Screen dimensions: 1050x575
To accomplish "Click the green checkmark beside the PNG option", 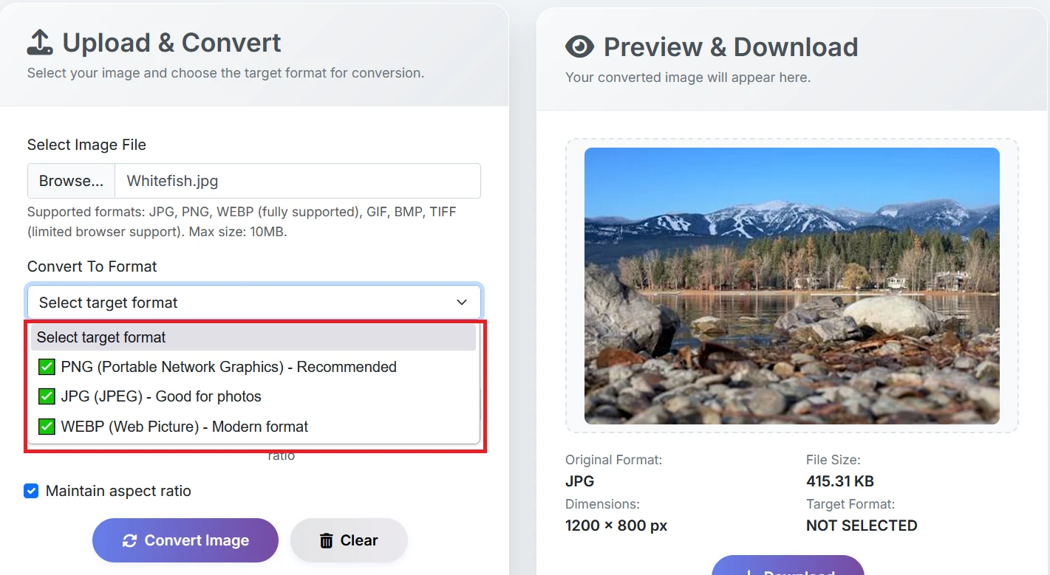I will (x=46, y=367).
